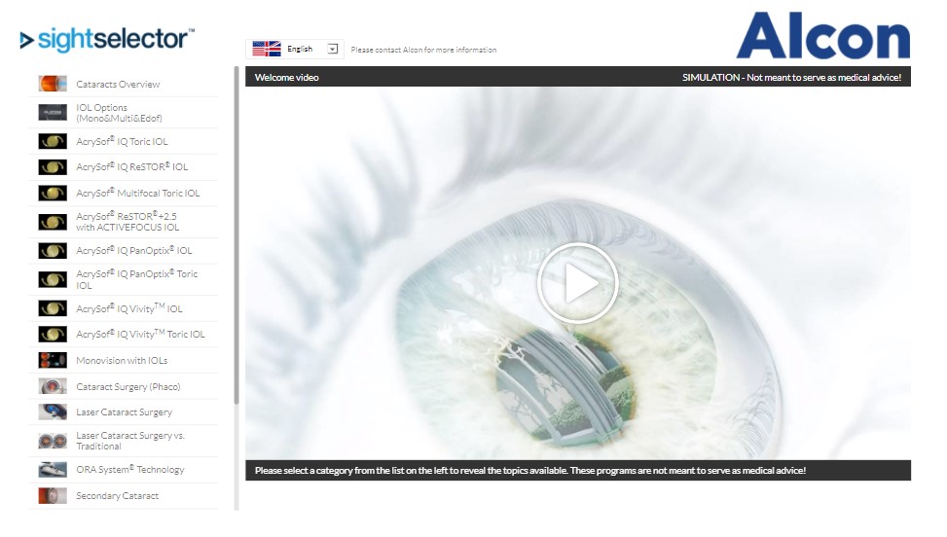The height and width of the screenshot is (537, 947).
Task: Click the Laser vs. Traditional surgery icon
Action: [53, 441]
